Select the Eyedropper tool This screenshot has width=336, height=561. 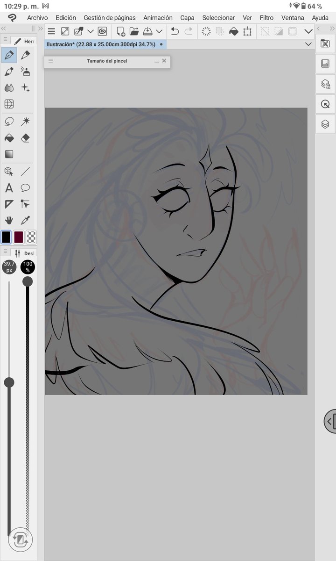click(26, 220)
